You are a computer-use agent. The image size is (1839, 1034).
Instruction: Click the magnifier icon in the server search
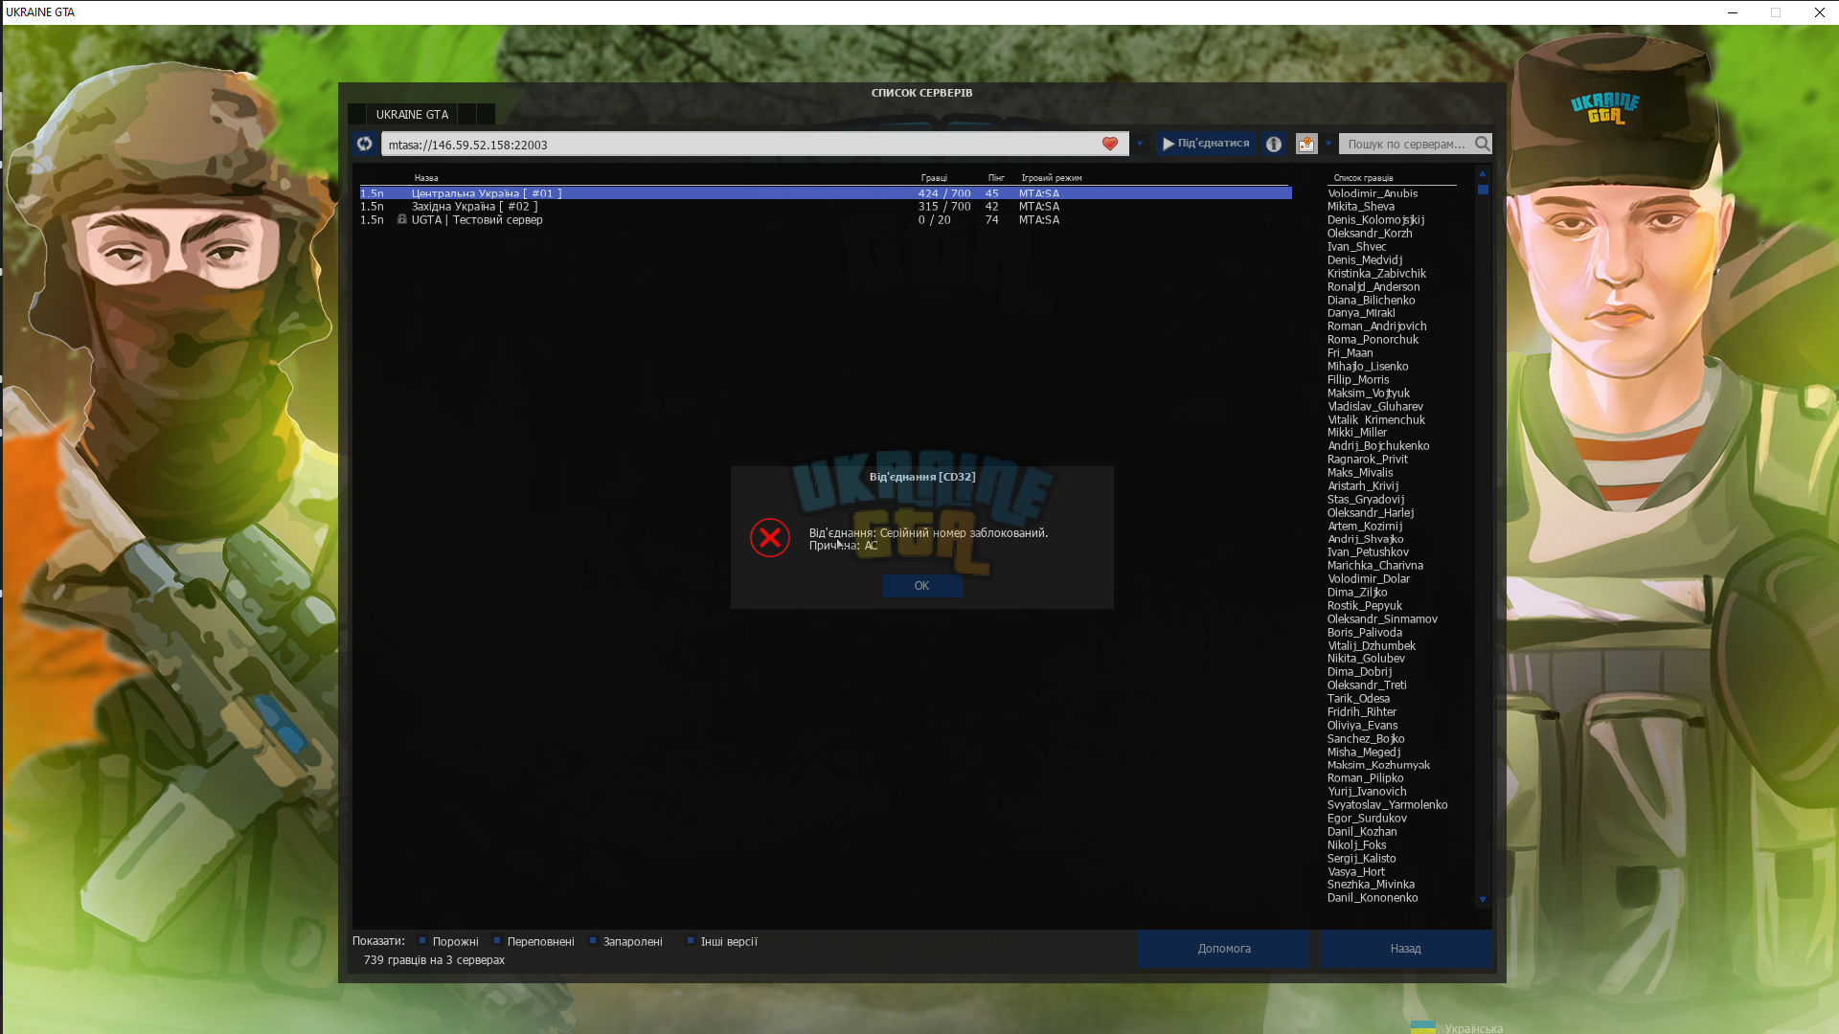pos(1482,144)
